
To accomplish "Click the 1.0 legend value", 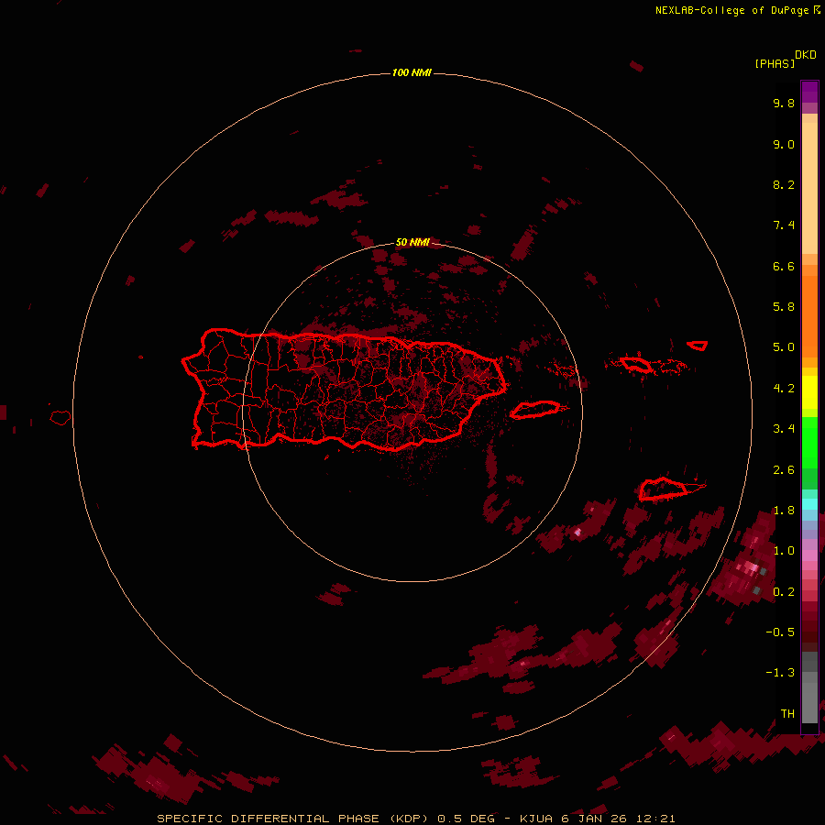I will click(784, 551).
